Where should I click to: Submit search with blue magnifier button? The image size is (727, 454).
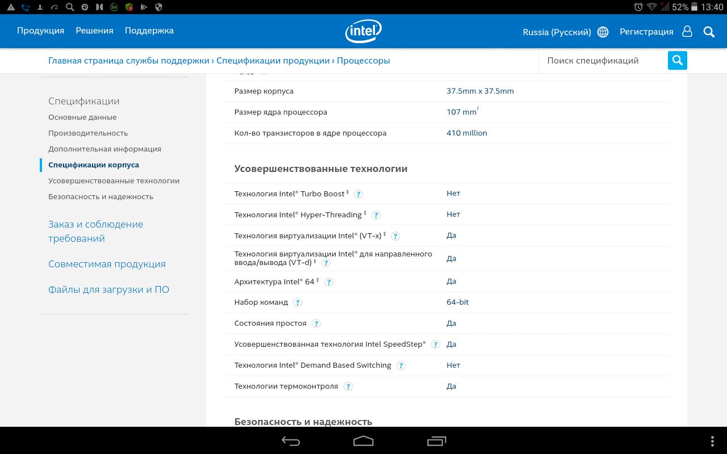[678, 60]
